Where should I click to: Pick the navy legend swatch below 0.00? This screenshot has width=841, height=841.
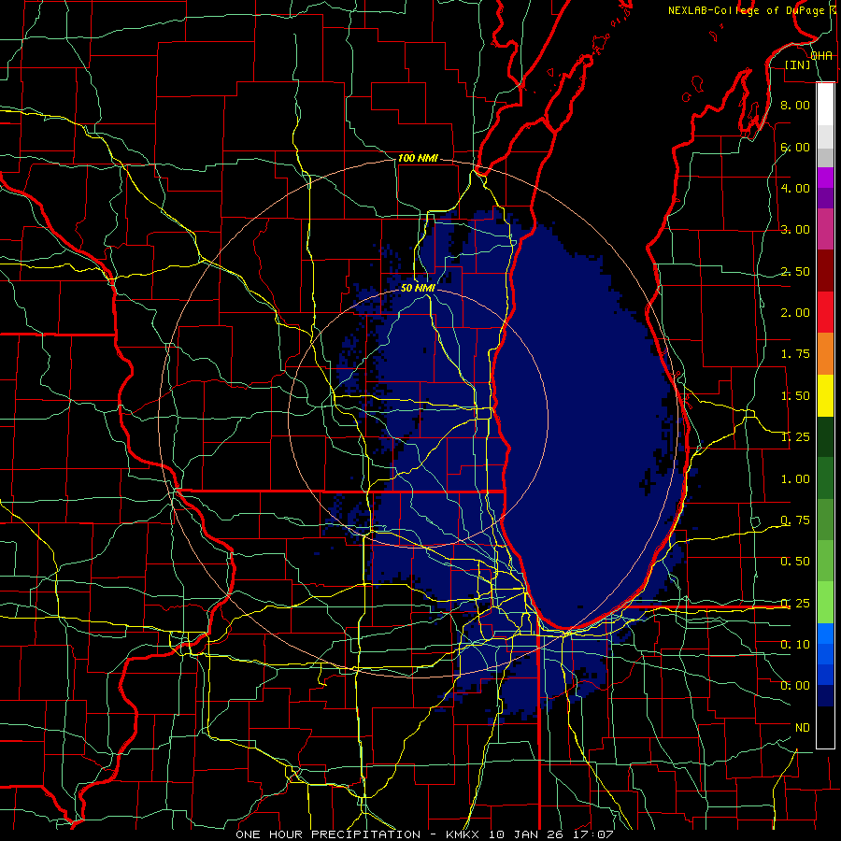(825, 696)
